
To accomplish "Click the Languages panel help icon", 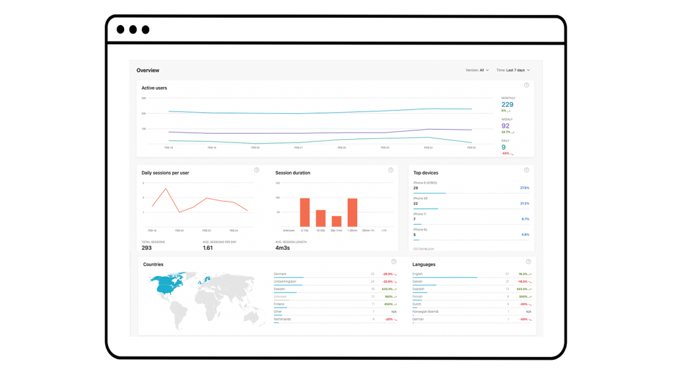I will 528,262.
